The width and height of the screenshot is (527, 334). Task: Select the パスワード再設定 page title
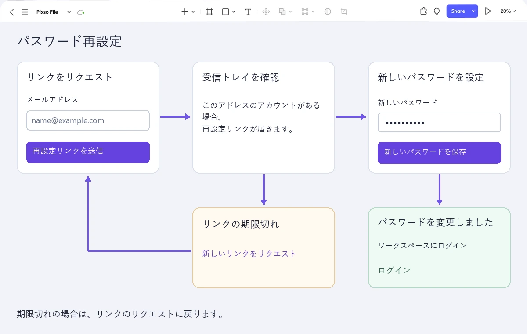tap(69, 41)
